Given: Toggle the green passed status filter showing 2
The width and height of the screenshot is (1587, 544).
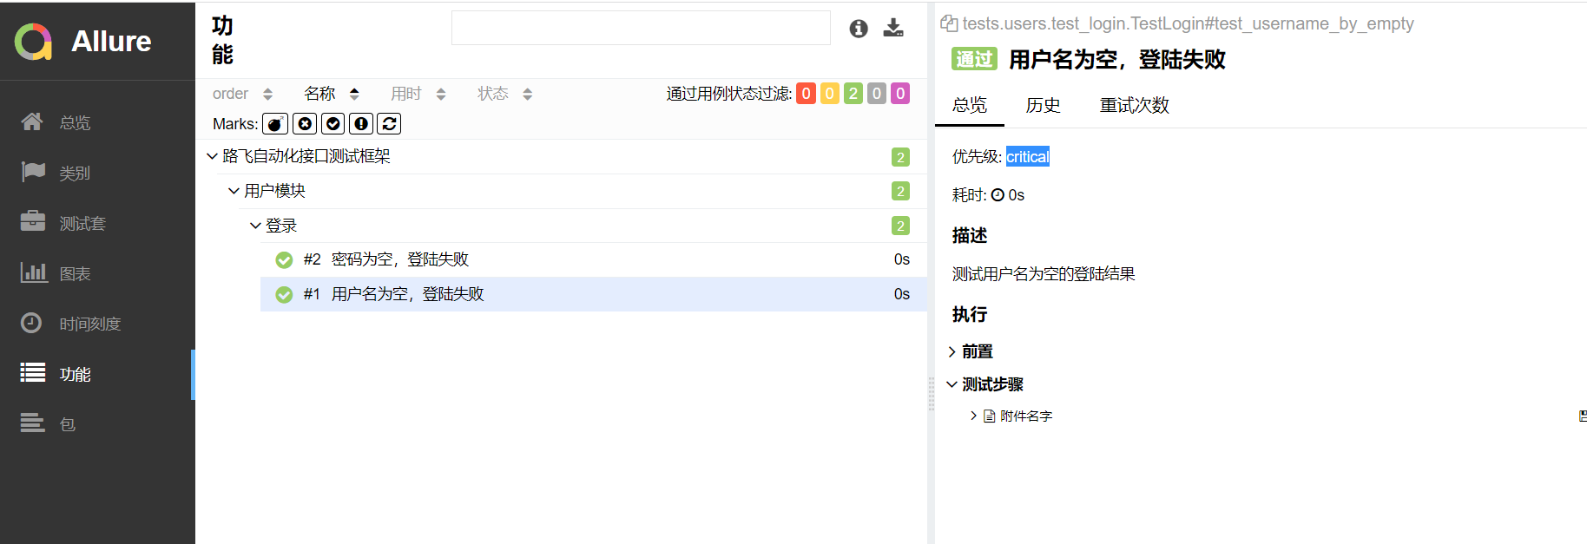Looking at the screenshot, I should pos(853,93).
